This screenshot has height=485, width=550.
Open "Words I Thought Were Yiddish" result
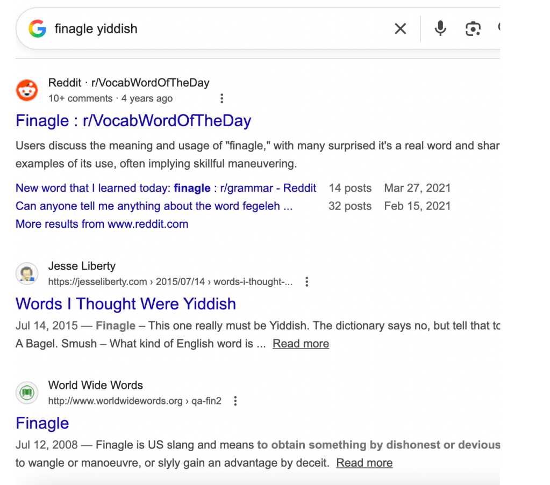(126, 304)
